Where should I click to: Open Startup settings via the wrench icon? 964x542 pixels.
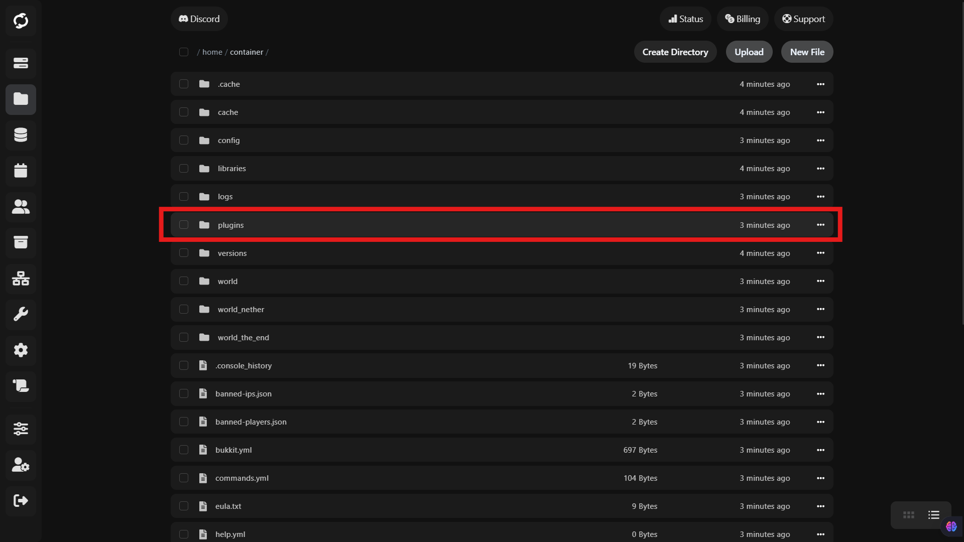click(x=21, y=315)
